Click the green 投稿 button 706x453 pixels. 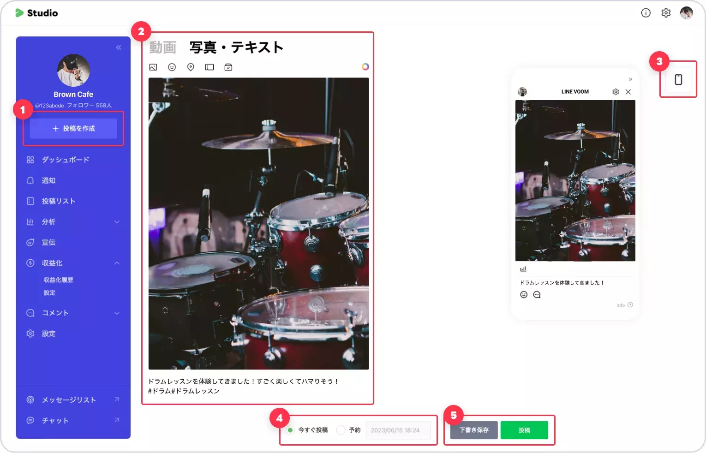[524, 430]
